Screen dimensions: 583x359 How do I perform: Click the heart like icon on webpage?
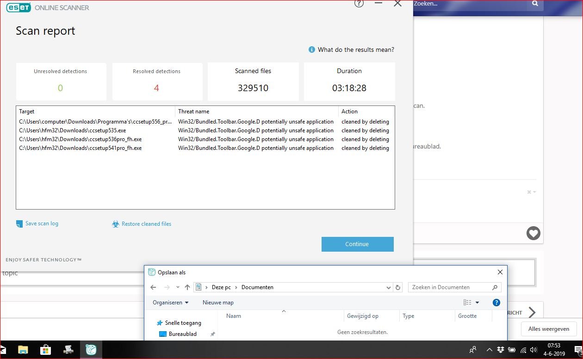click(533, 233)
